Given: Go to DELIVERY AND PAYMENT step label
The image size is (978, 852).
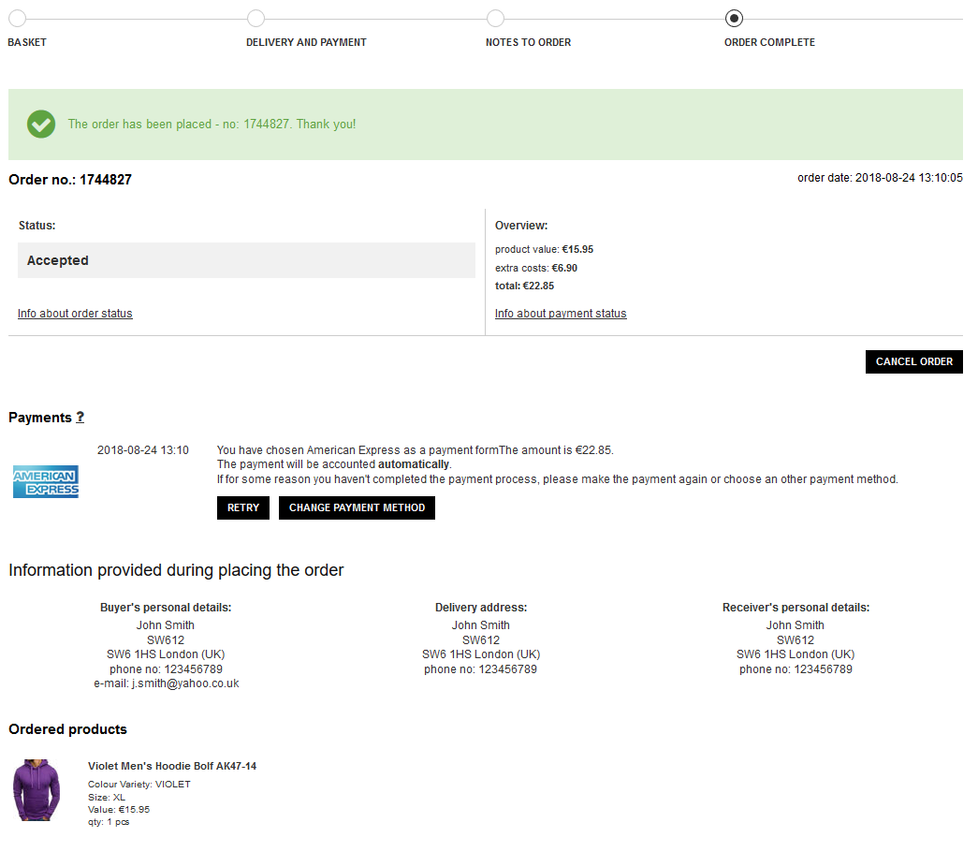Looking at the screenshot, I should [306, 42].
